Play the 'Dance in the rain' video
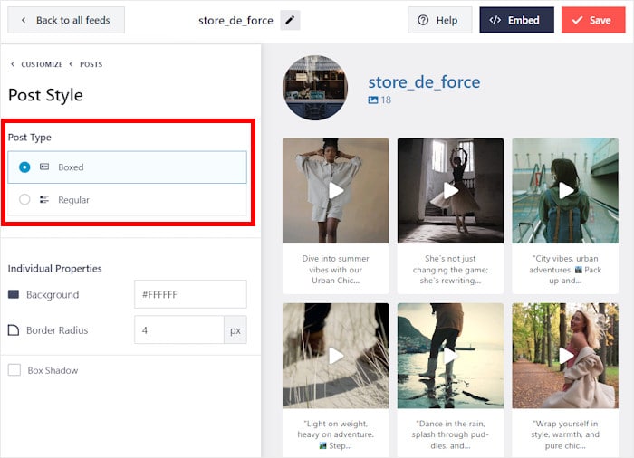The height and width of the screenshot is (458, 634). point(450,356)
